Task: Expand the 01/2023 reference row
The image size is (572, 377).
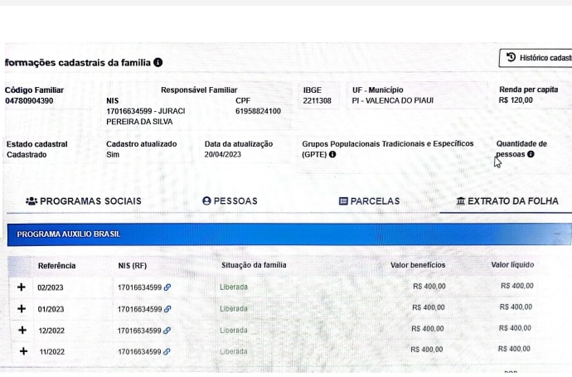Action: point(22,308)
